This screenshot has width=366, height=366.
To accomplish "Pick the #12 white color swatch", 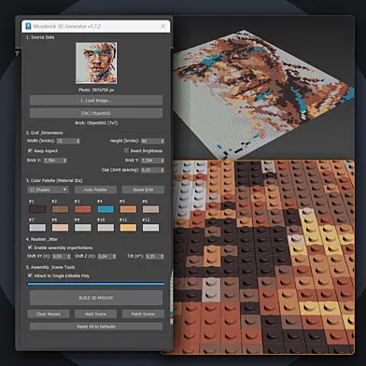I will tap(150, 228).
